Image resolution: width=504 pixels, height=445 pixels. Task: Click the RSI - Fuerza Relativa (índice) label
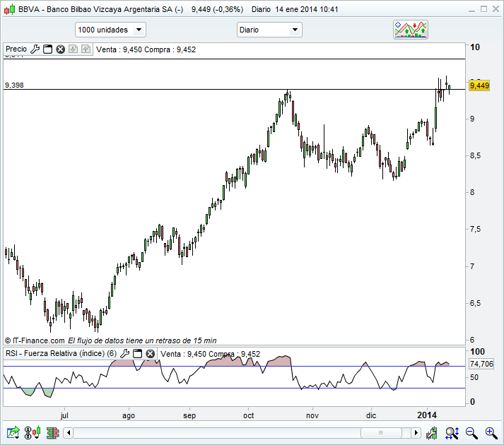pos(61,353)
